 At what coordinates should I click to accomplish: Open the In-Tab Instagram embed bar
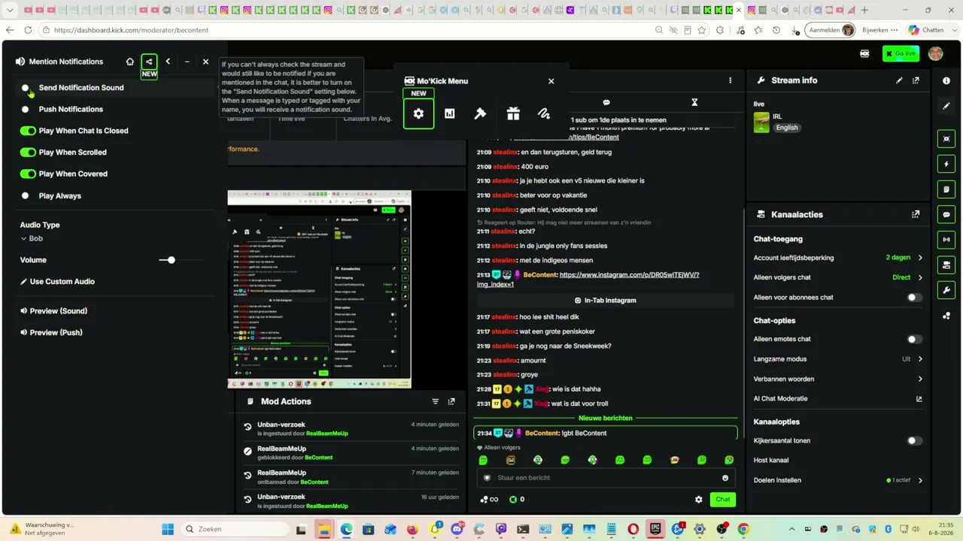pos(605,301)
